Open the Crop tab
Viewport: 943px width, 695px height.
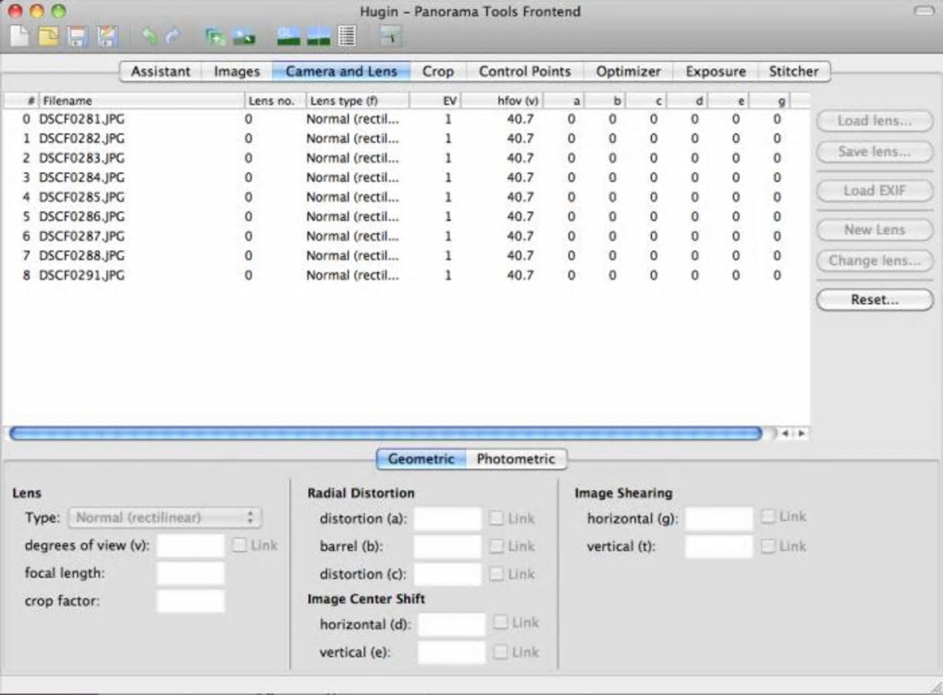pos(438,71)
